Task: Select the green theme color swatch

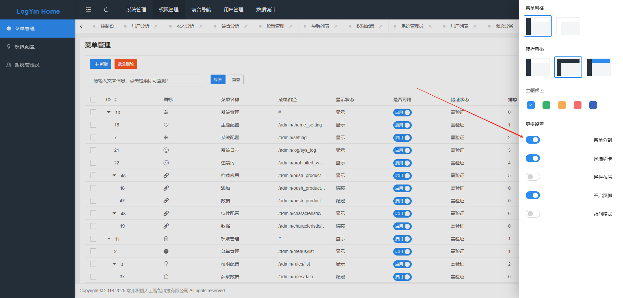Action: pyautogui.click(x=546, y=105)
